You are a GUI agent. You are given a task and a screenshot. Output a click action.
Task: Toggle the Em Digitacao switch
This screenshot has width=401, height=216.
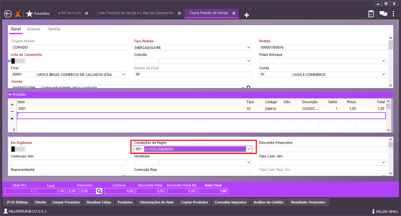click(18, 149)
